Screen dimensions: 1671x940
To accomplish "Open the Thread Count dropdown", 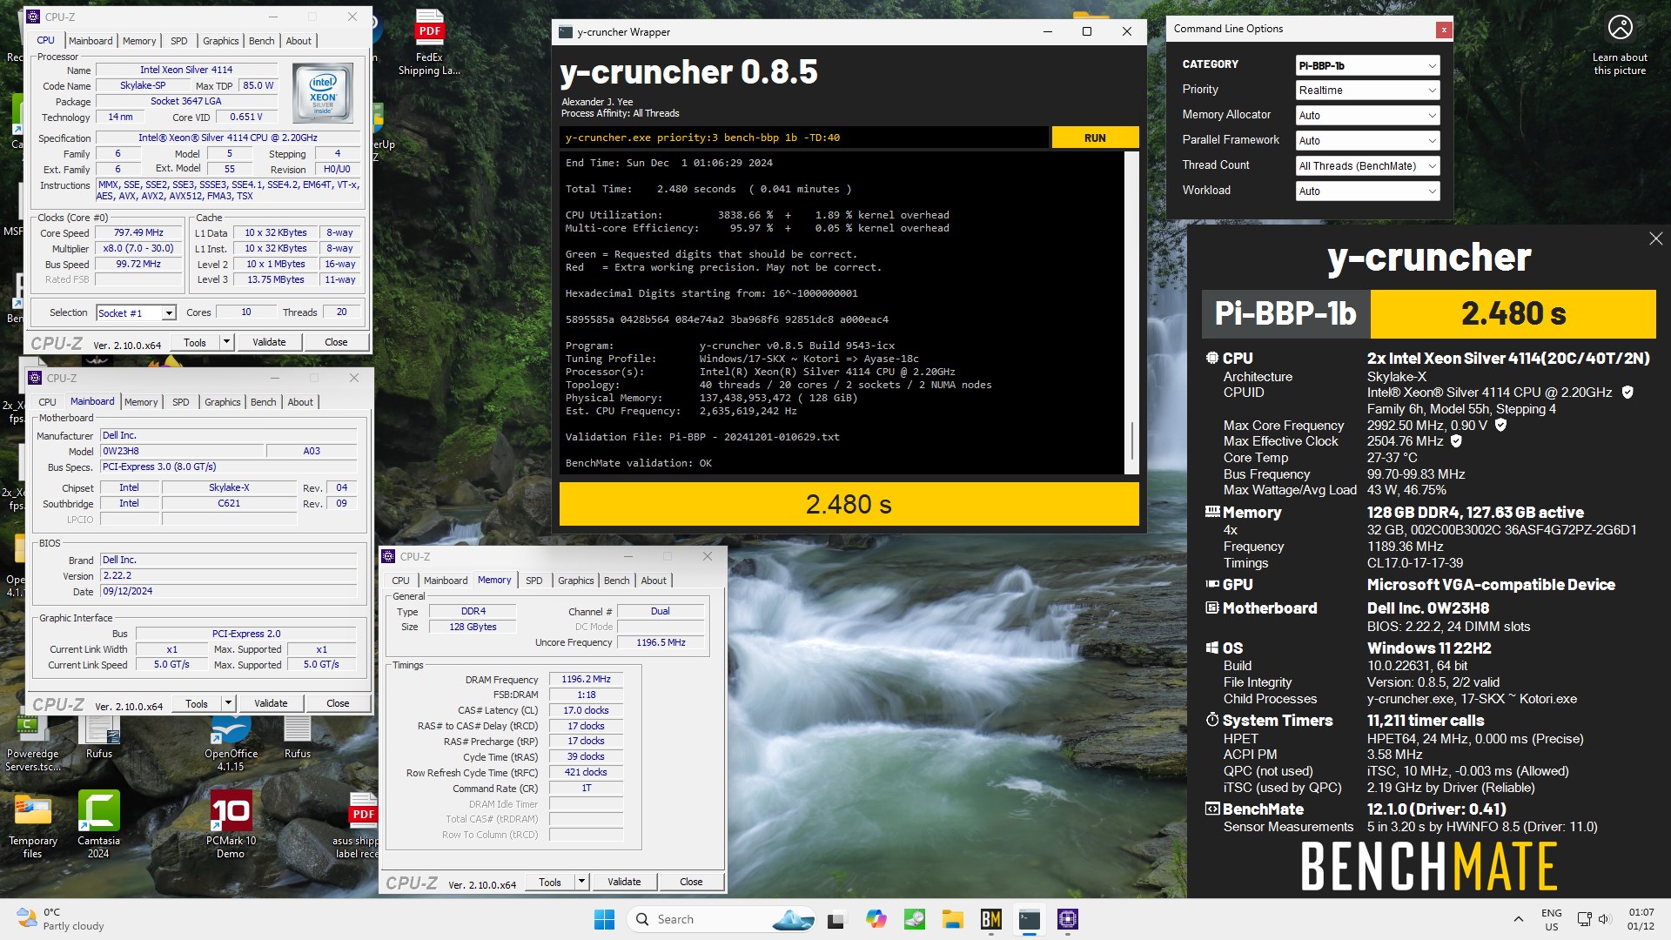I will (x=1367, y=166).
